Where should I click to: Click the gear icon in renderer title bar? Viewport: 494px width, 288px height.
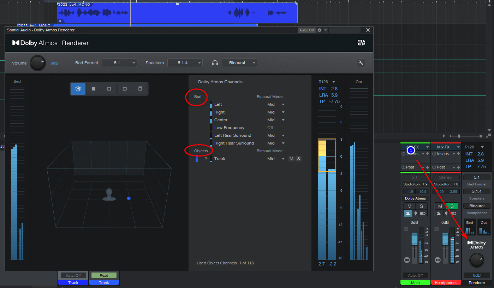[x=319, y=30]
